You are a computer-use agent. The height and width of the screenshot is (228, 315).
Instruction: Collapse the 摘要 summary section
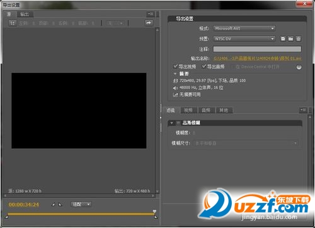coord(175,74)
